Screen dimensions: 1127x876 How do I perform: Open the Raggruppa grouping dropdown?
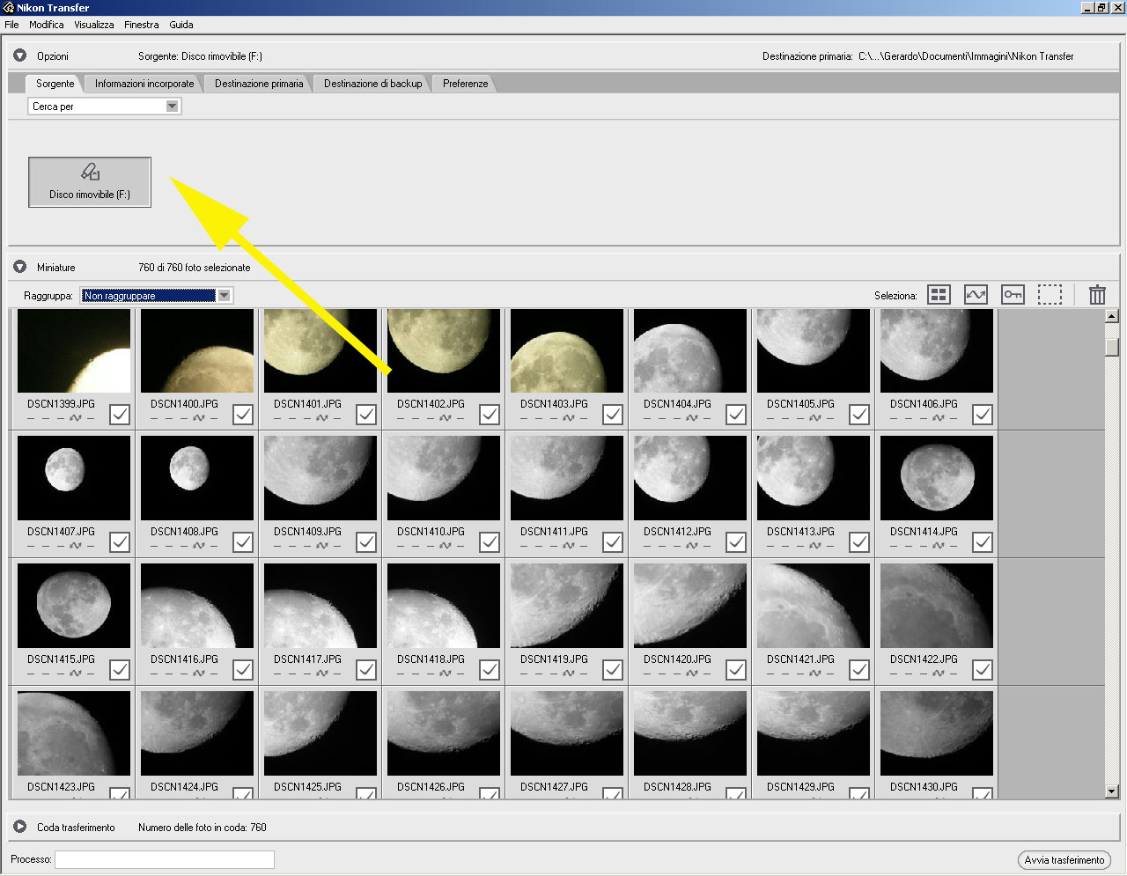[225, 296]
